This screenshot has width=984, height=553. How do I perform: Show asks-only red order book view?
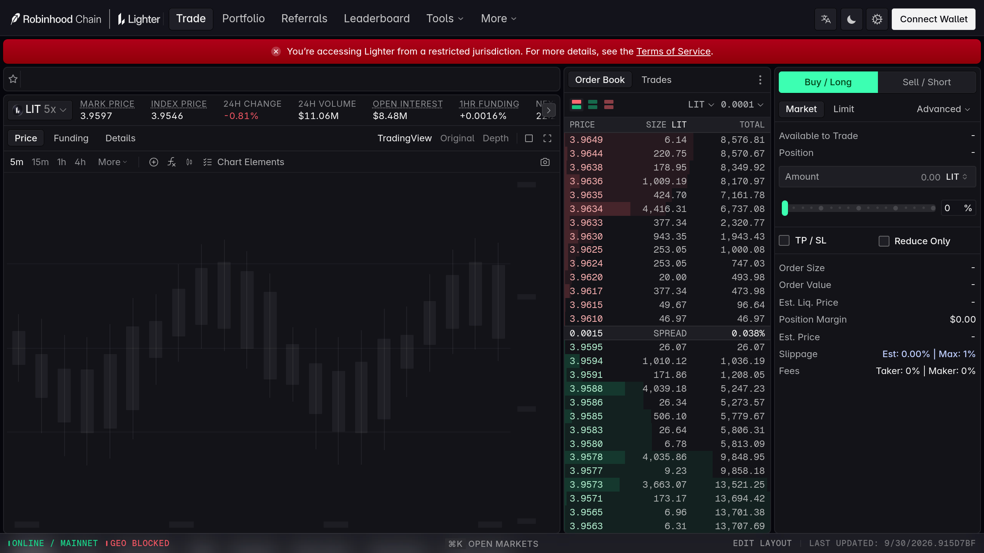(609, 104)
